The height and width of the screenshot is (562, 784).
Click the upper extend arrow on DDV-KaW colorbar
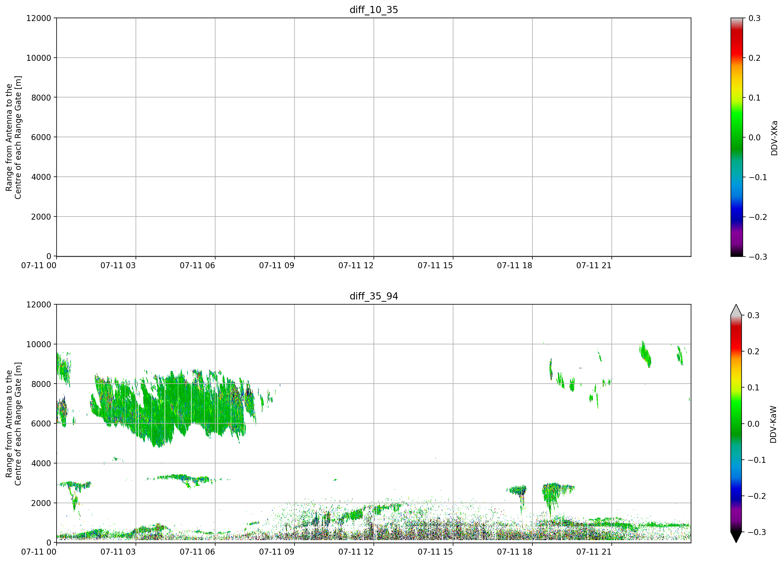coord(736,310)
